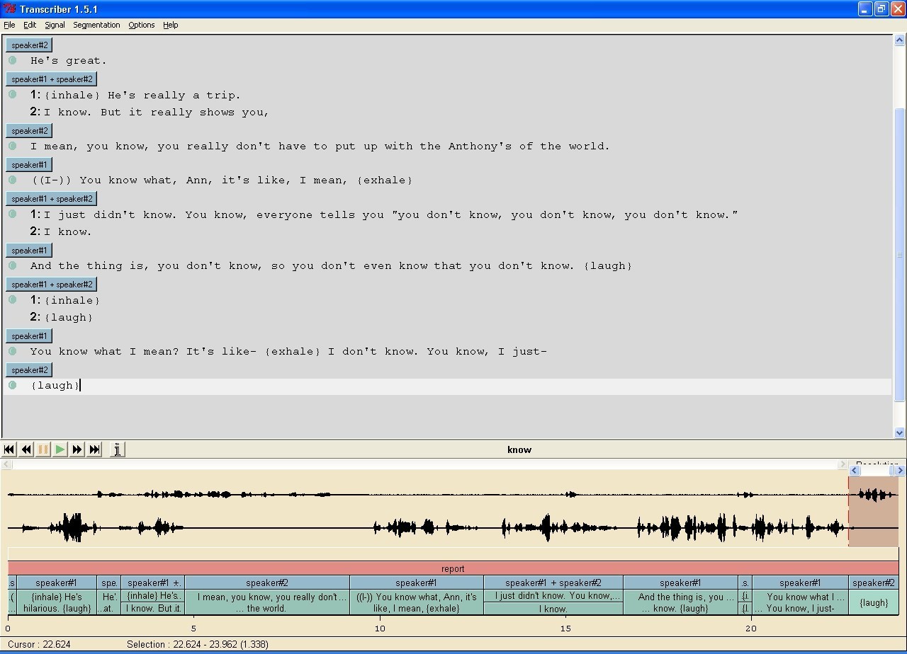
Task: Click the "Selection : 22.624 - 23.962" status text
Action: tap(198, 644)
